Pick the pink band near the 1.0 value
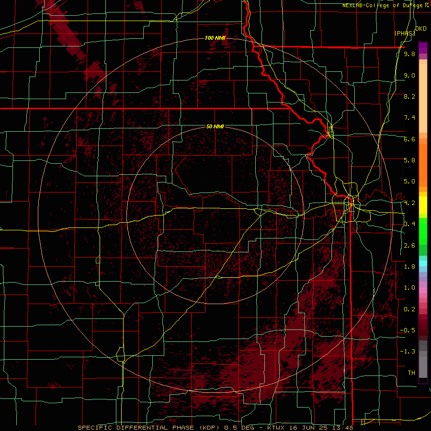 pyautogui.click(x=423, y=290)
